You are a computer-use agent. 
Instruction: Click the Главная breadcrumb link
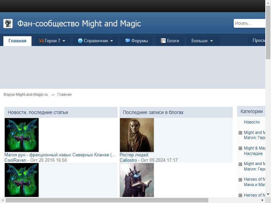point(64,95)
